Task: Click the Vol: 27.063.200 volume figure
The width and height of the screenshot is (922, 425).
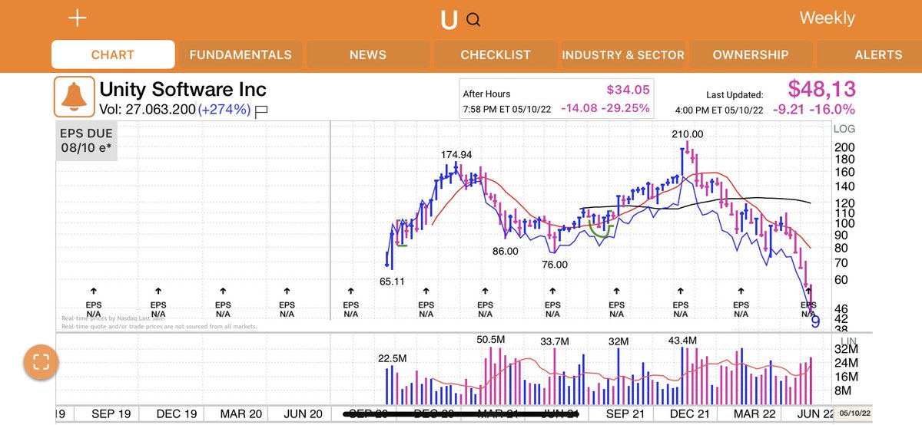Action: pos(148,110)
